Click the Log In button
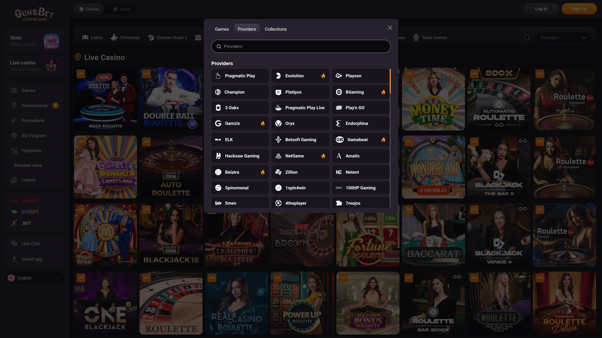The image size is (602, 338). [x=541, y=9]
